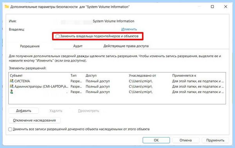Click Отключение наследования button
The image size is (235, 148).
point(34,120)
